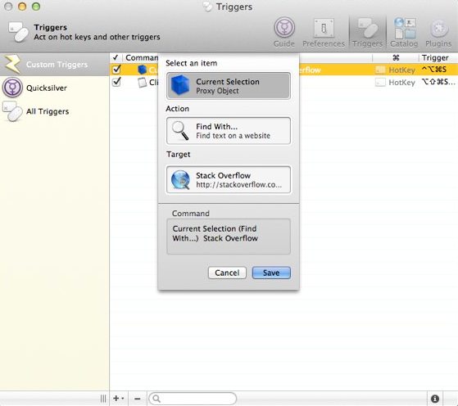Click HotKey type in the second trigger row
The image size is (458, 406).
401,83
